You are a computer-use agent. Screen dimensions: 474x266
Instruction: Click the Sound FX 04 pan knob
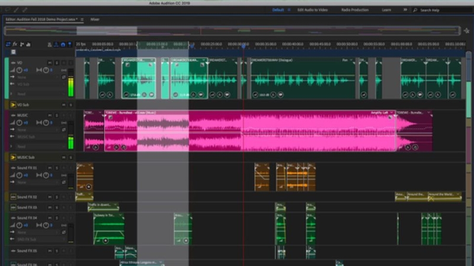(46, 225)
